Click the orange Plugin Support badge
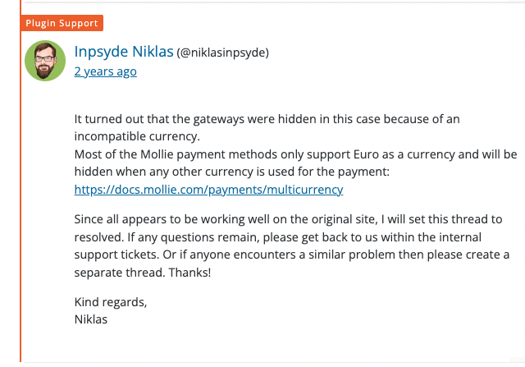The height and width of the screenshot is (367, 525). [62, 23]
